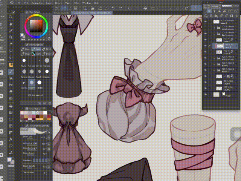Click Fill icon in command bar
The width and height of the screenshot is (241, 181).
(145, 8)
